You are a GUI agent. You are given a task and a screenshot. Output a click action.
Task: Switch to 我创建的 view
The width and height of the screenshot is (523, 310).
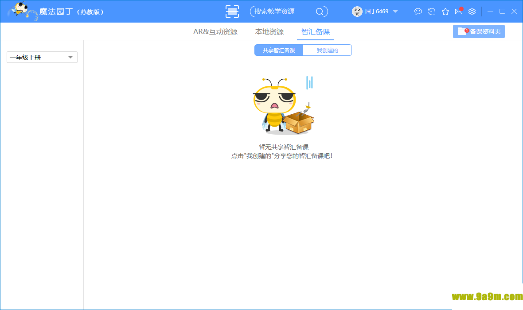coord(327,50)
